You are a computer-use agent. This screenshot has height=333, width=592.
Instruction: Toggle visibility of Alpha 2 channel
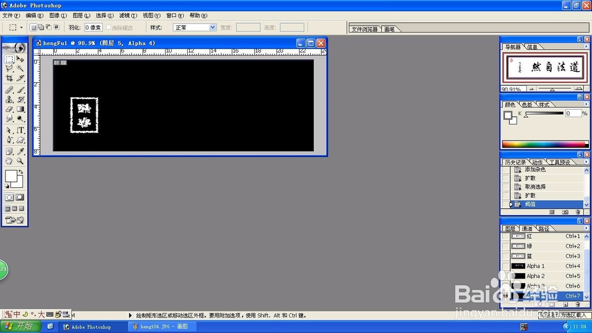[x=506, y=276]
